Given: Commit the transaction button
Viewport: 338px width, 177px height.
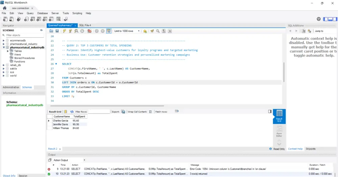Looking at the screenshot, I should (97, 31).
